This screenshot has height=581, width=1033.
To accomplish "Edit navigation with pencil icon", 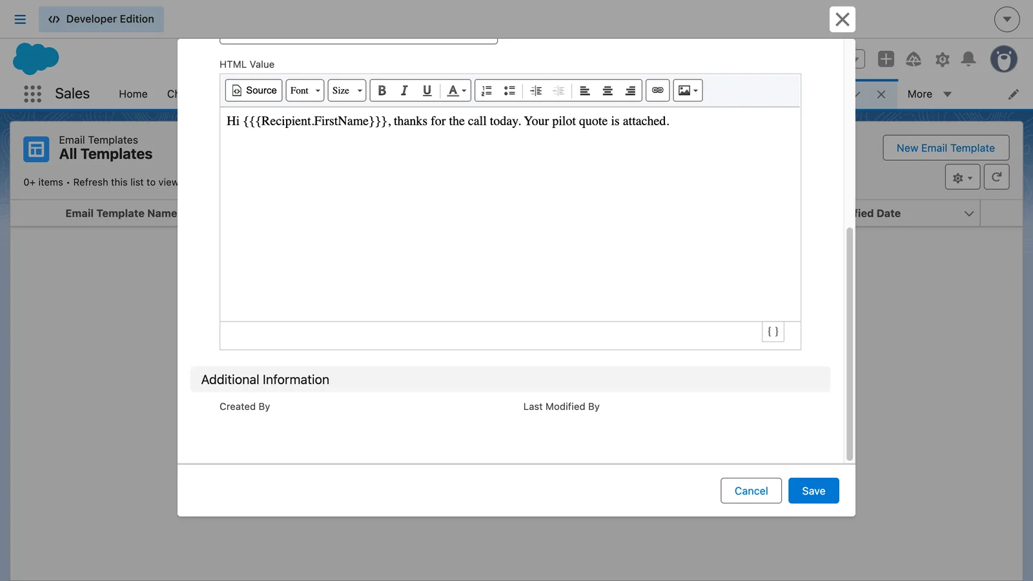I will pos(1014,94).
